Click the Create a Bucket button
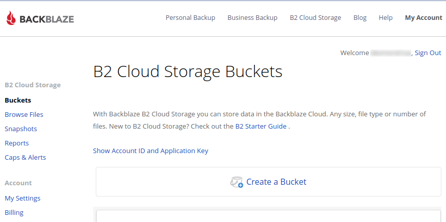Screen dimensions: 446x222 (276, 182)
